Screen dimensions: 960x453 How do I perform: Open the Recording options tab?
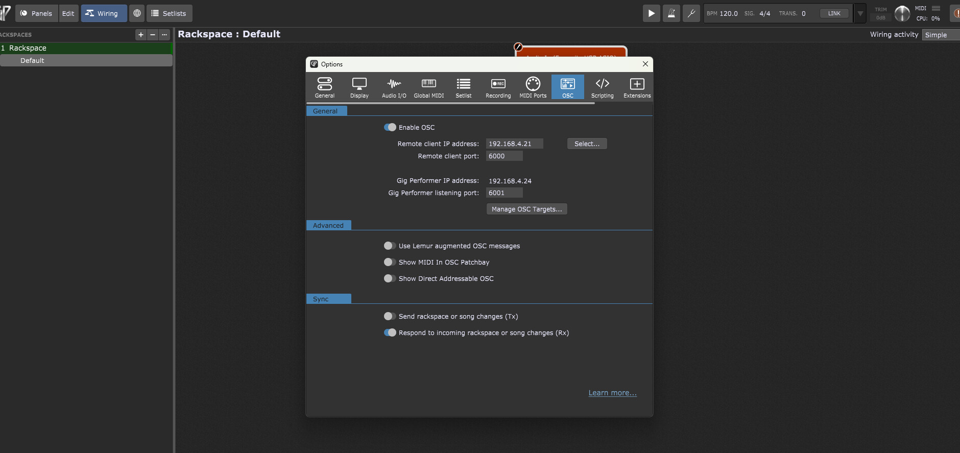[498, 87]
